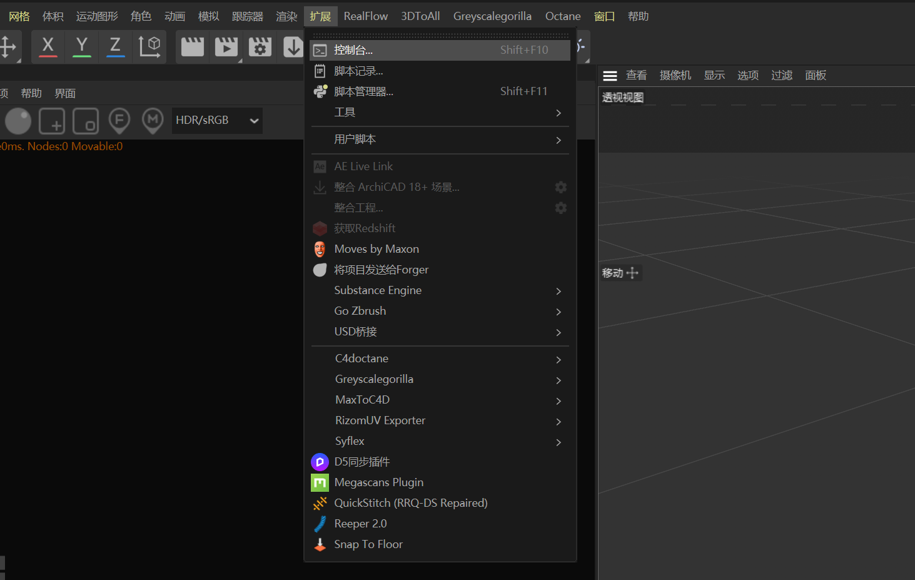Screen dimensions: 915x580
Task: Click the render view clapperboard icon
Action: (x=193, y=47)
